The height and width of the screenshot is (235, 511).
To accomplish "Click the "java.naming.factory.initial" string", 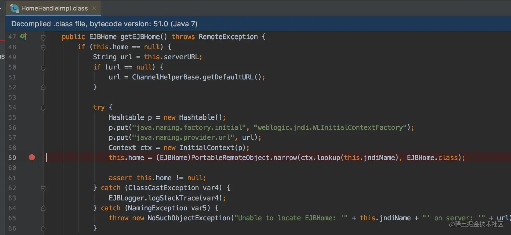I will tap(189, 128).
